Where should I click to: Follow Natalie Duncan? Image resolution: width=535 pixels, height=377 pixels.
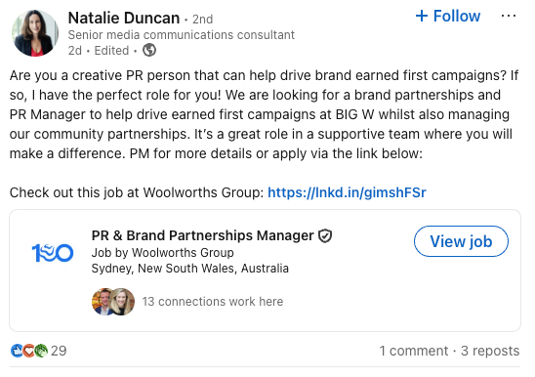pyautogui.click(x=448, y=16)
